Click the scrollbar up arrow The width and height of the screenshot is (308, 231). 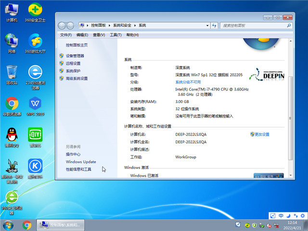tap(291, 41)
